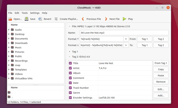Click the Audio folder icon
This screenshot has height=108, width=178.
pos(12,30)
